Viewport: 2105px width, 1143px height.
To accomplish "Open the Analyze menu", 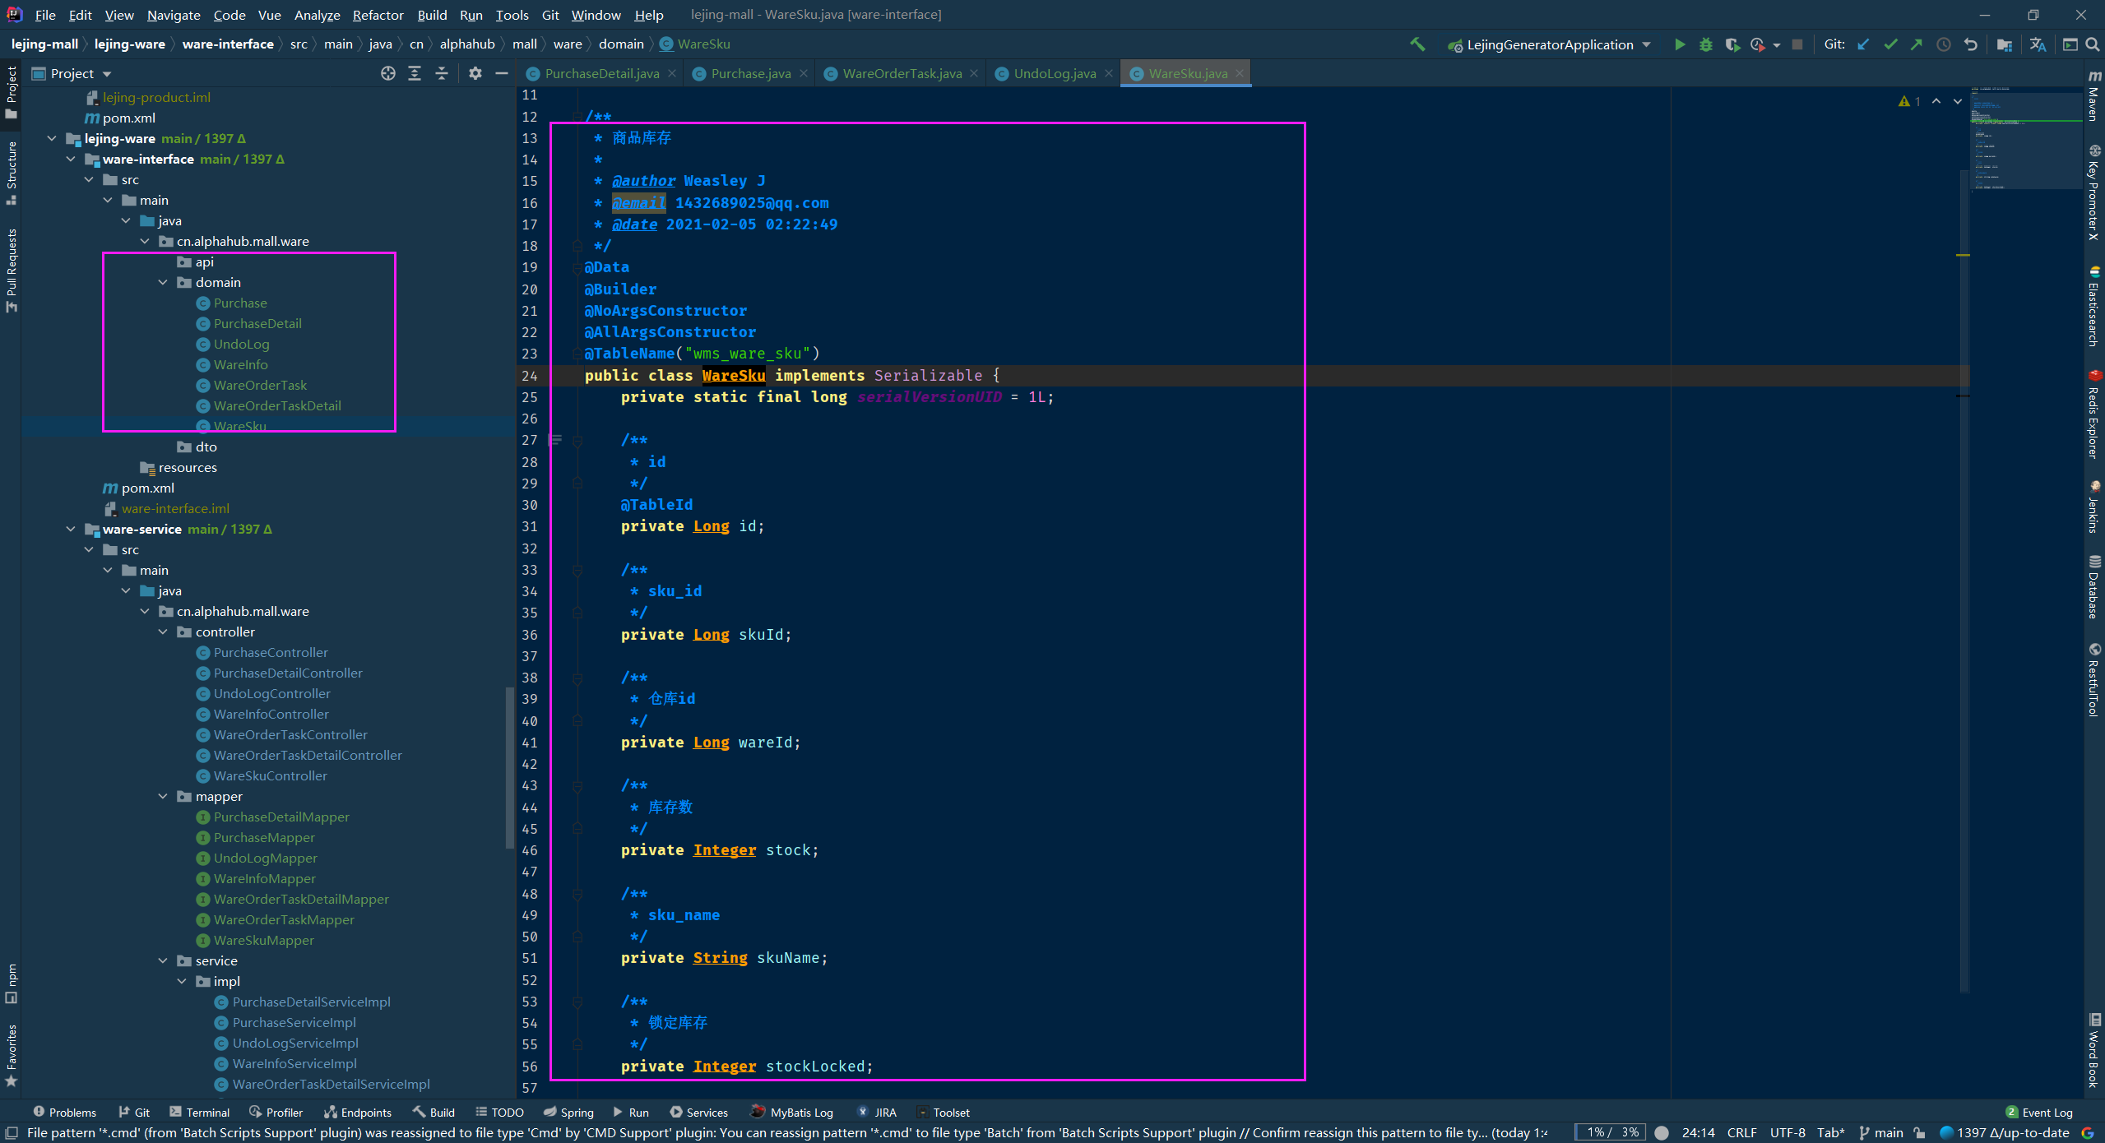I will click(317, 15).
